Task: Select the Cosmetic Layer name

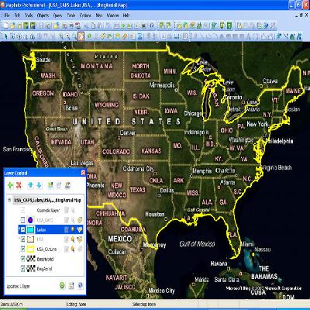Action: coord(48,210)
